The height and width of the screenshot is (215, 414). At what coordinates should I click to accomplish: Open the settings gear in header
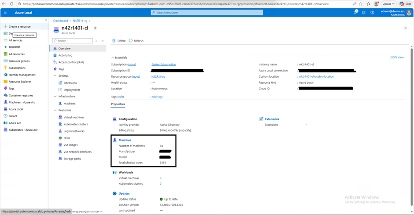[363, 12]
